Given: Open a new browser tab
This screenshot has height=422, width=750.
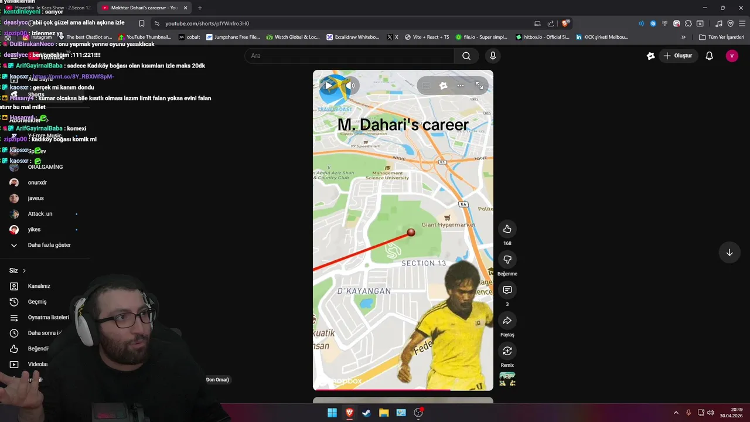Looking at the screenshot, I should 200,8.
